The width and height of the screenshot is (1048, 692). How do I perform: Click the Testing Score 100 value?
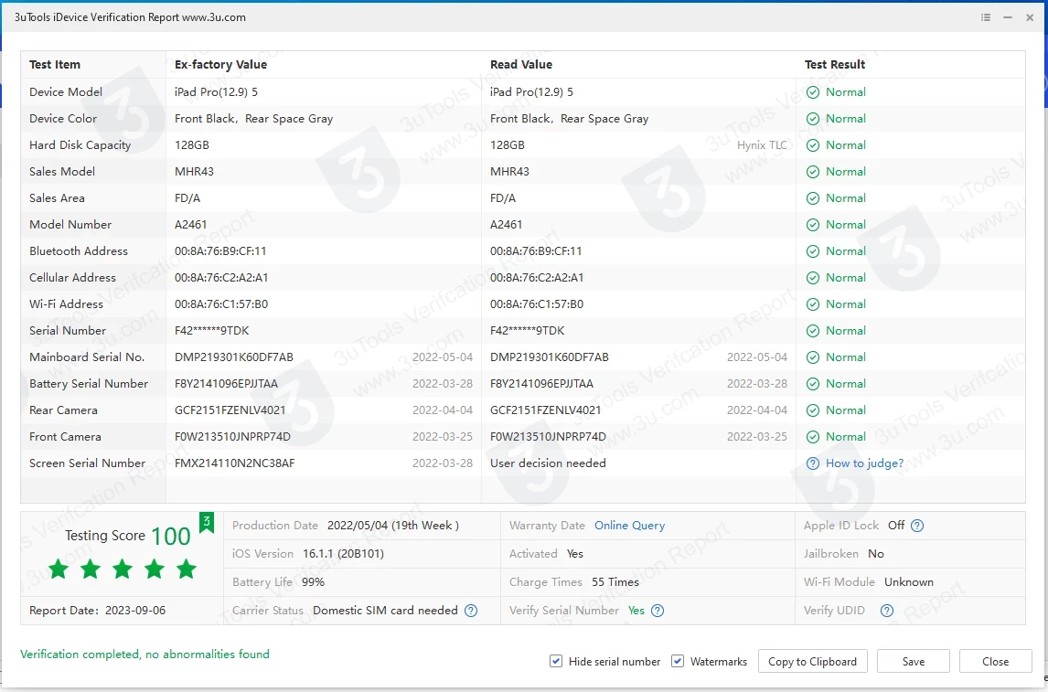pos(171,537)
